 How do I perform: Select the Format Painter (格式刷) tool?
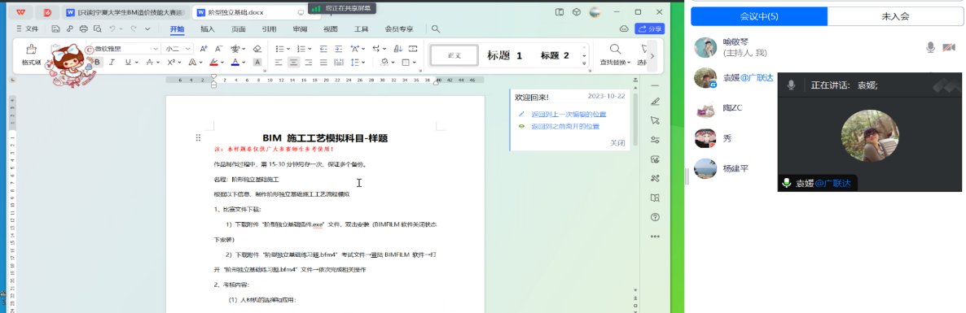pos(31,54)
